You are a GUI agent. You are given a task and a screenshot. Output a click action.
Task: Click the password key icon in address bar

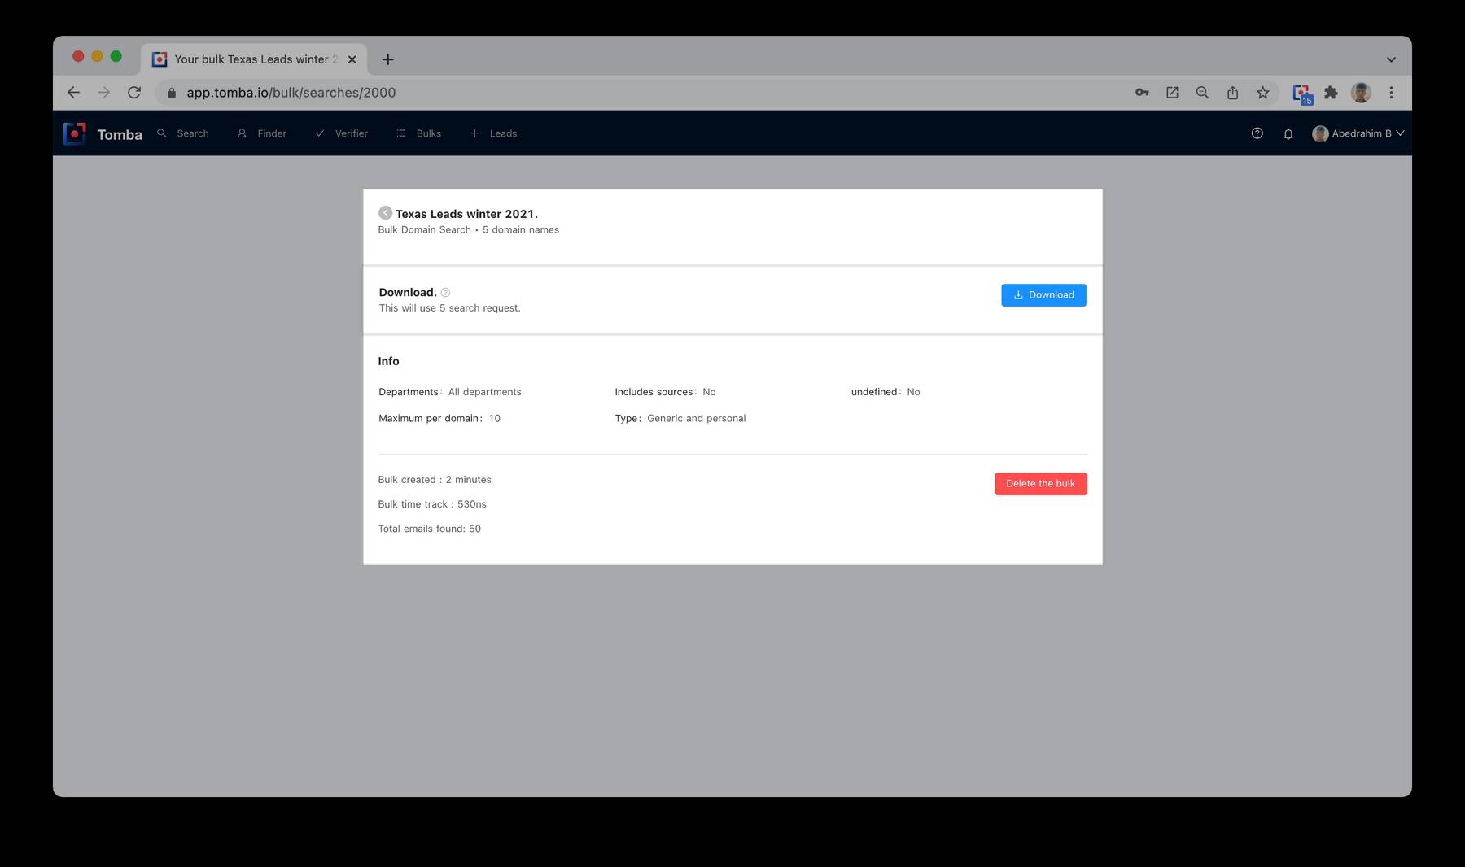pyautogui.click(x=1142, y=93)
